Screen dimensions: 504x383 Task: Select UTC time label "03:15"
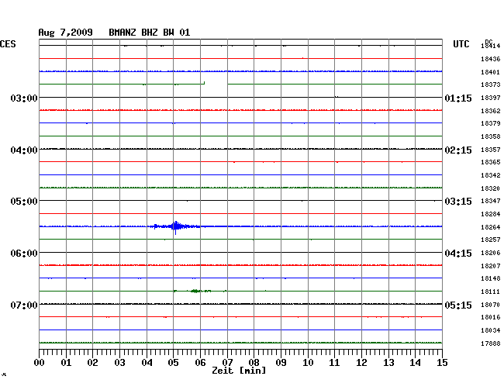(458, 202)
